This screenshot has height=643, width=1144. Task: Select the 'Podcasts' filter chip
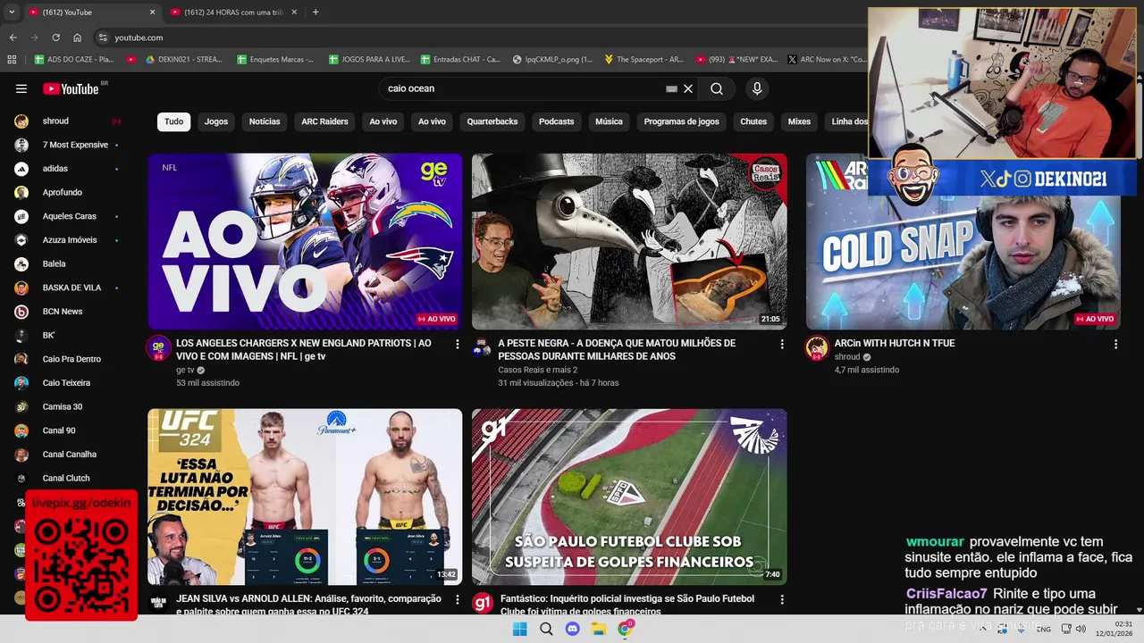556,121
